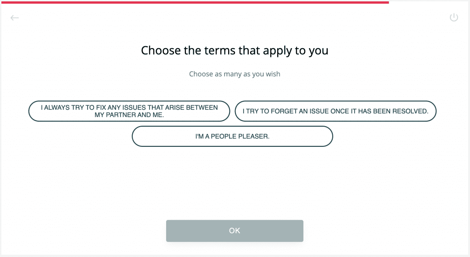Go back to the previous question
Screen dimensions: 470x257
click(15, 18)
